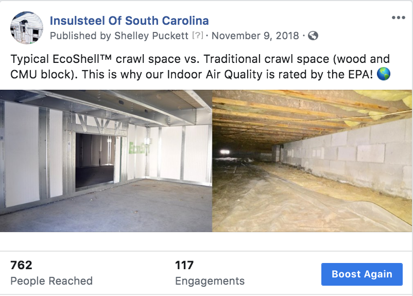Click the dark opening in the steel wall
The image size is (413, 296).
click(x=95, y=160)
